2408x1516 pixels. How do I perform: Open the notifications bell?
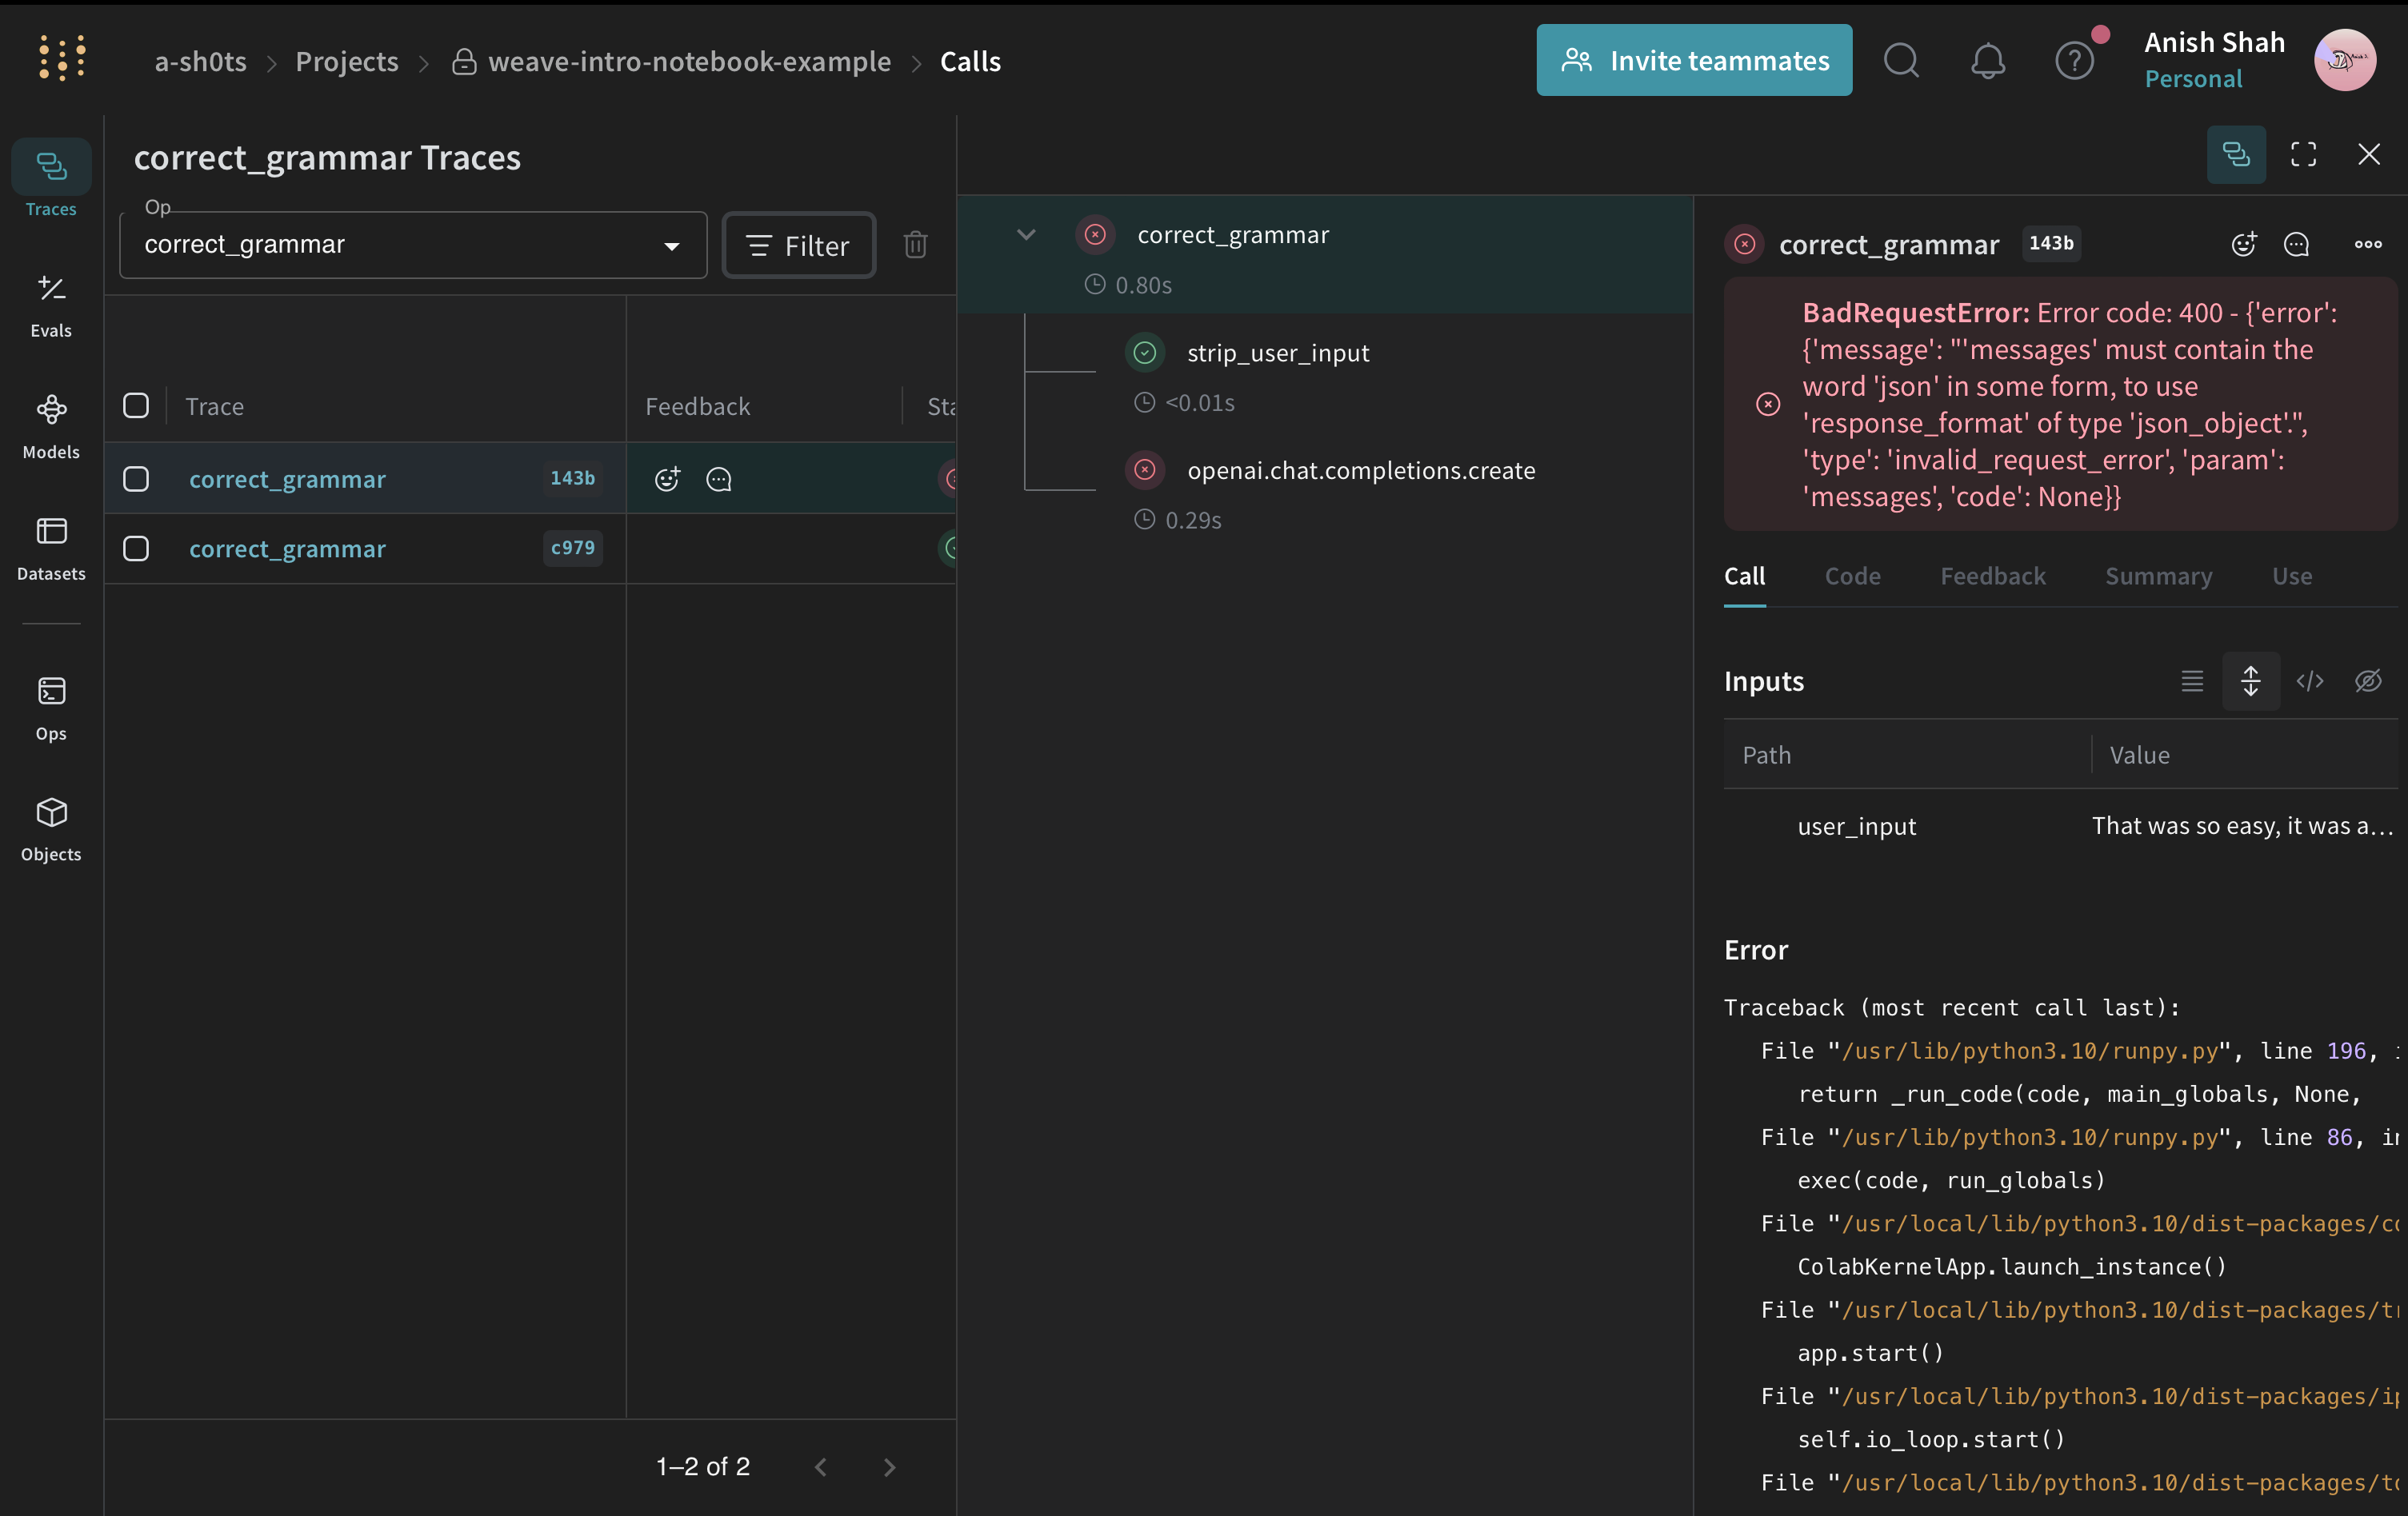click(1987, 61)
